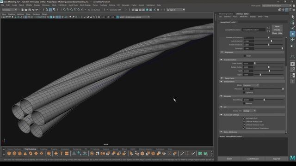Image resolution: width=296 pixels, height=166 pixels.
Task: Click the Focus button in Attribute Editor
Action: (277, 27)
